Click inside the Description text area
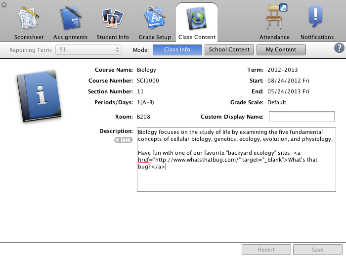The image size is (346, 257). 236,160
